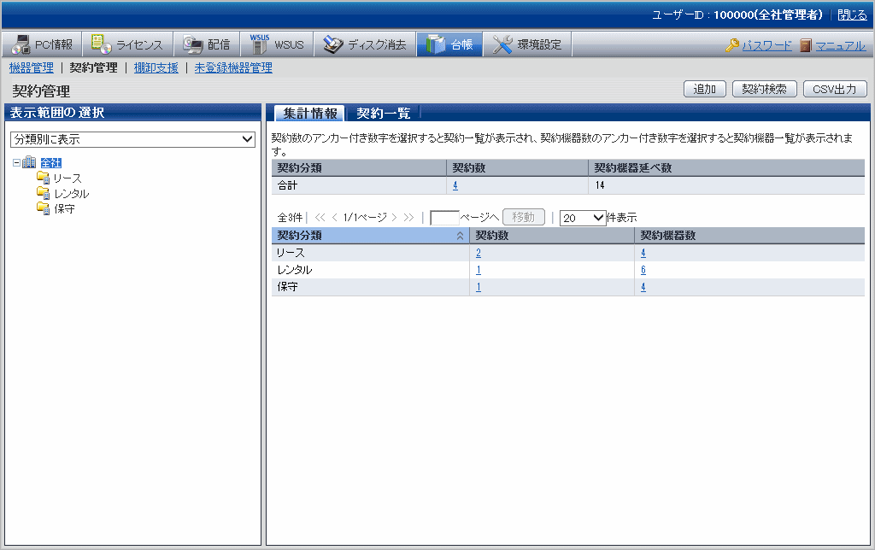This screenshot has height=550, width=875.
Task: Open the 環境設定 wrench icon
Action: pos(502,44)
